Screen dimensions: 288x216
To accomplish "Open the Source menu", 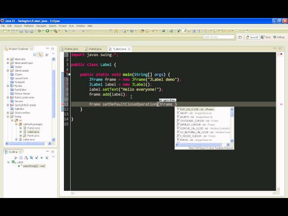I will (x=18, y=26).
